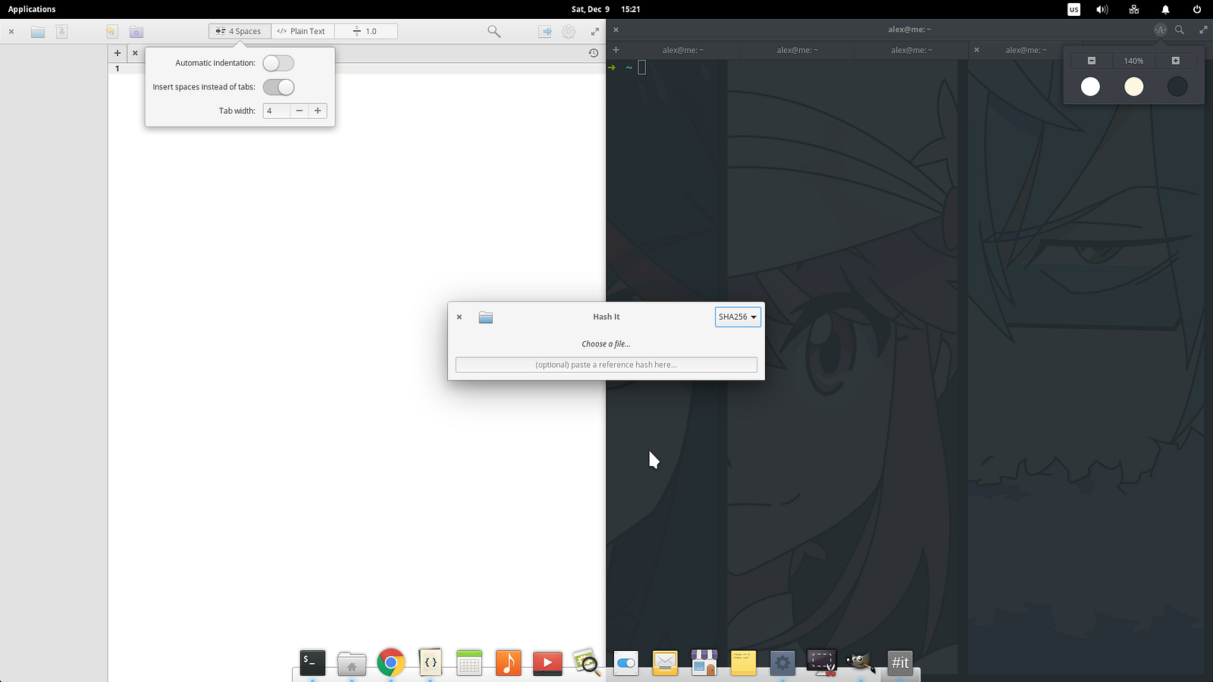
Task: Switch to the second alex@me terminal tab
Action: pyautogui.click(x=797, y=50)
